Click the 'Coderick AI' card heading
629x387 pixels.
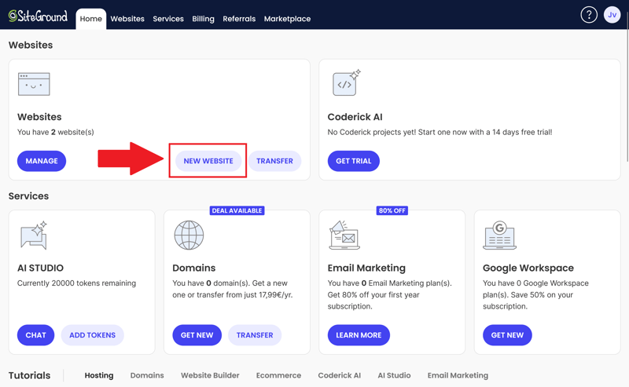355,117
